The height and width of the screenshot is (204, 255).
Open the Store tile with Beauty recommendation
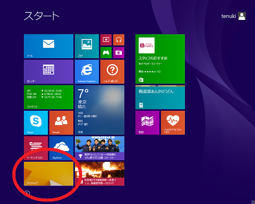[x=160, y=59]
